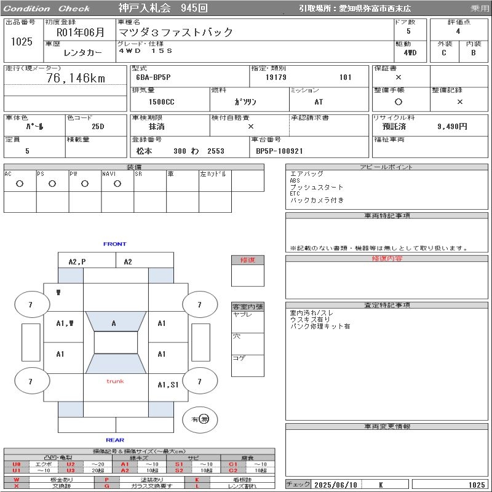Click the red G legend code
Image resolution: width=492 pixels, height=492 pixels.
coord(106,486)
